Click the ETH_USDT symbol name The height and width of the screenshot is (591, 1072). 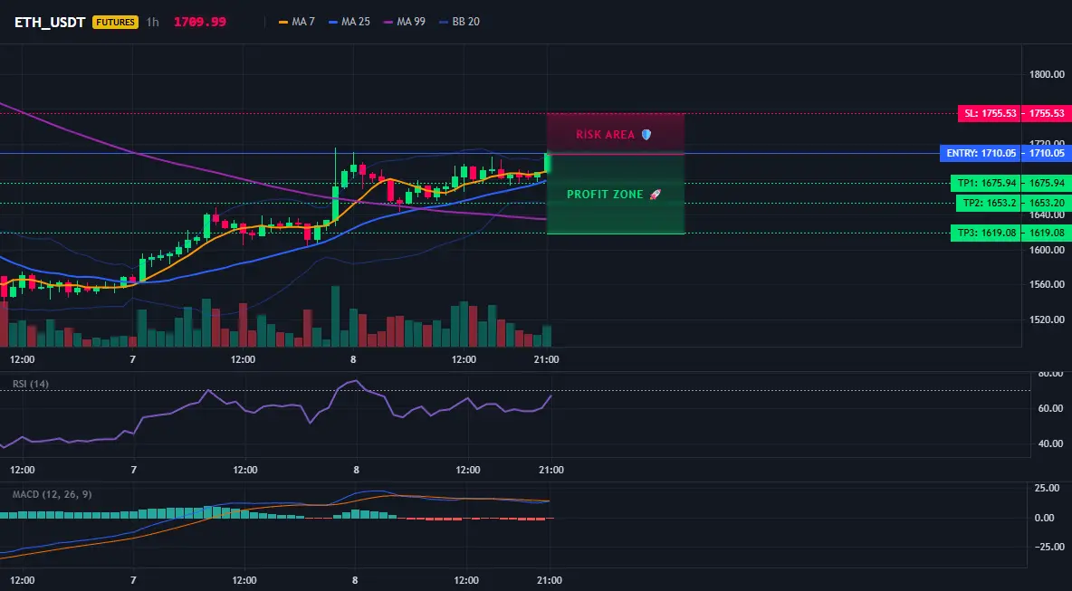[x=50, y=22]
